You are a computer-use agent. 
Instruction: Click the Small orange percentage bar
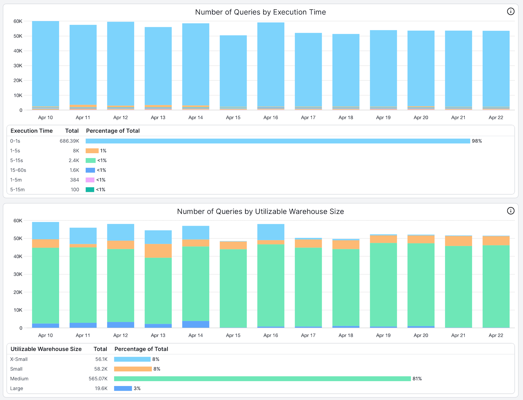click(x=133, y=369)
